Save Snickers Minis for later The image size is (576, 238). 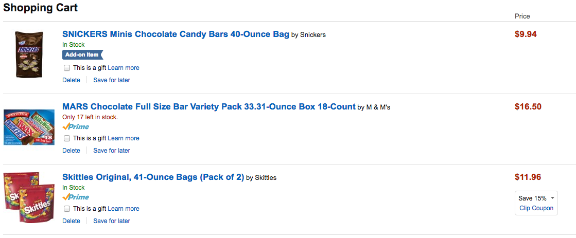[112, 80]
